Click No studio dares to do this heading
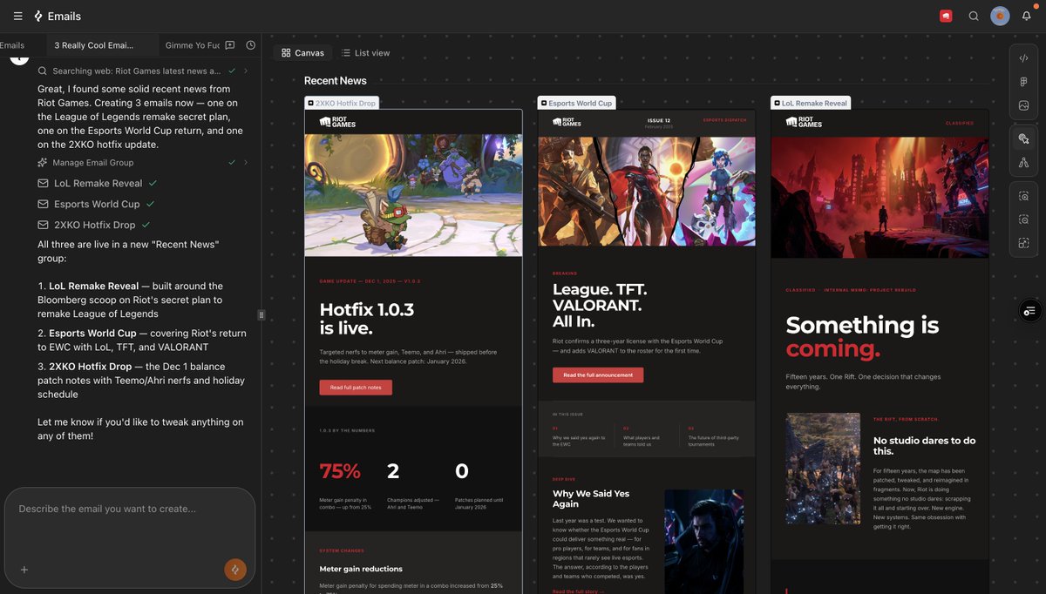This screenshot has height=594, width=1046. point(925,446)
